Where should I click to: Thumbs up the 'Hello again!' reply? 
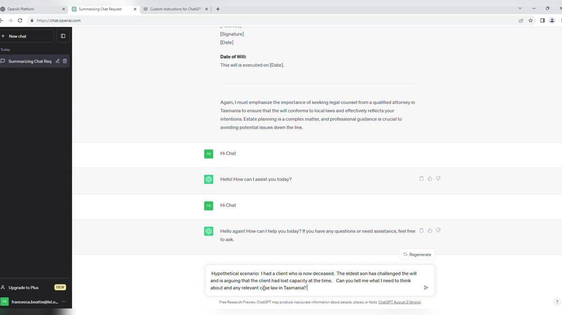430,230
